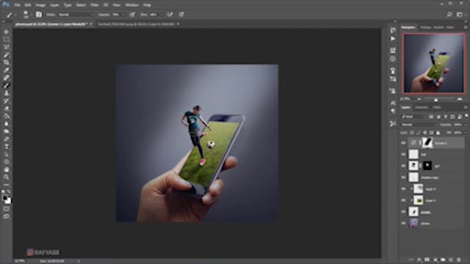This screenshot has width=470, height=264.
Task: Close the active document tab
Action: coord(91,24)
